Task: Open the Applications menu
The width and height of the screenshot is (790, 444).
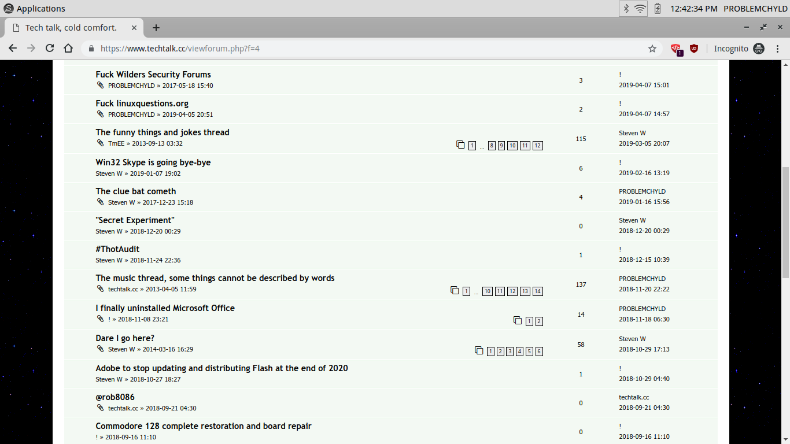Action: point(34,9)
